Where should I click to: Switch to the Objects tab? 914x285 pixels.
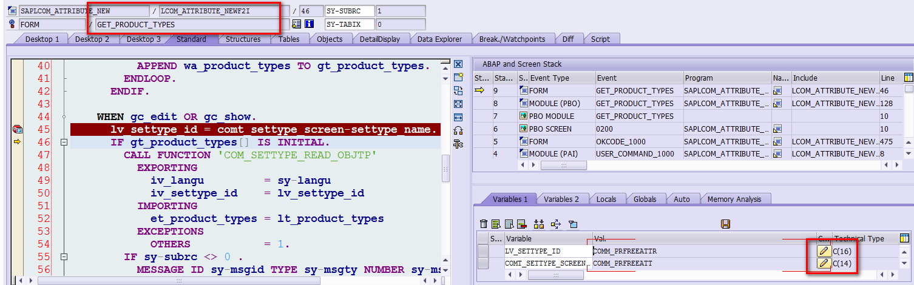tap(330, 39)
